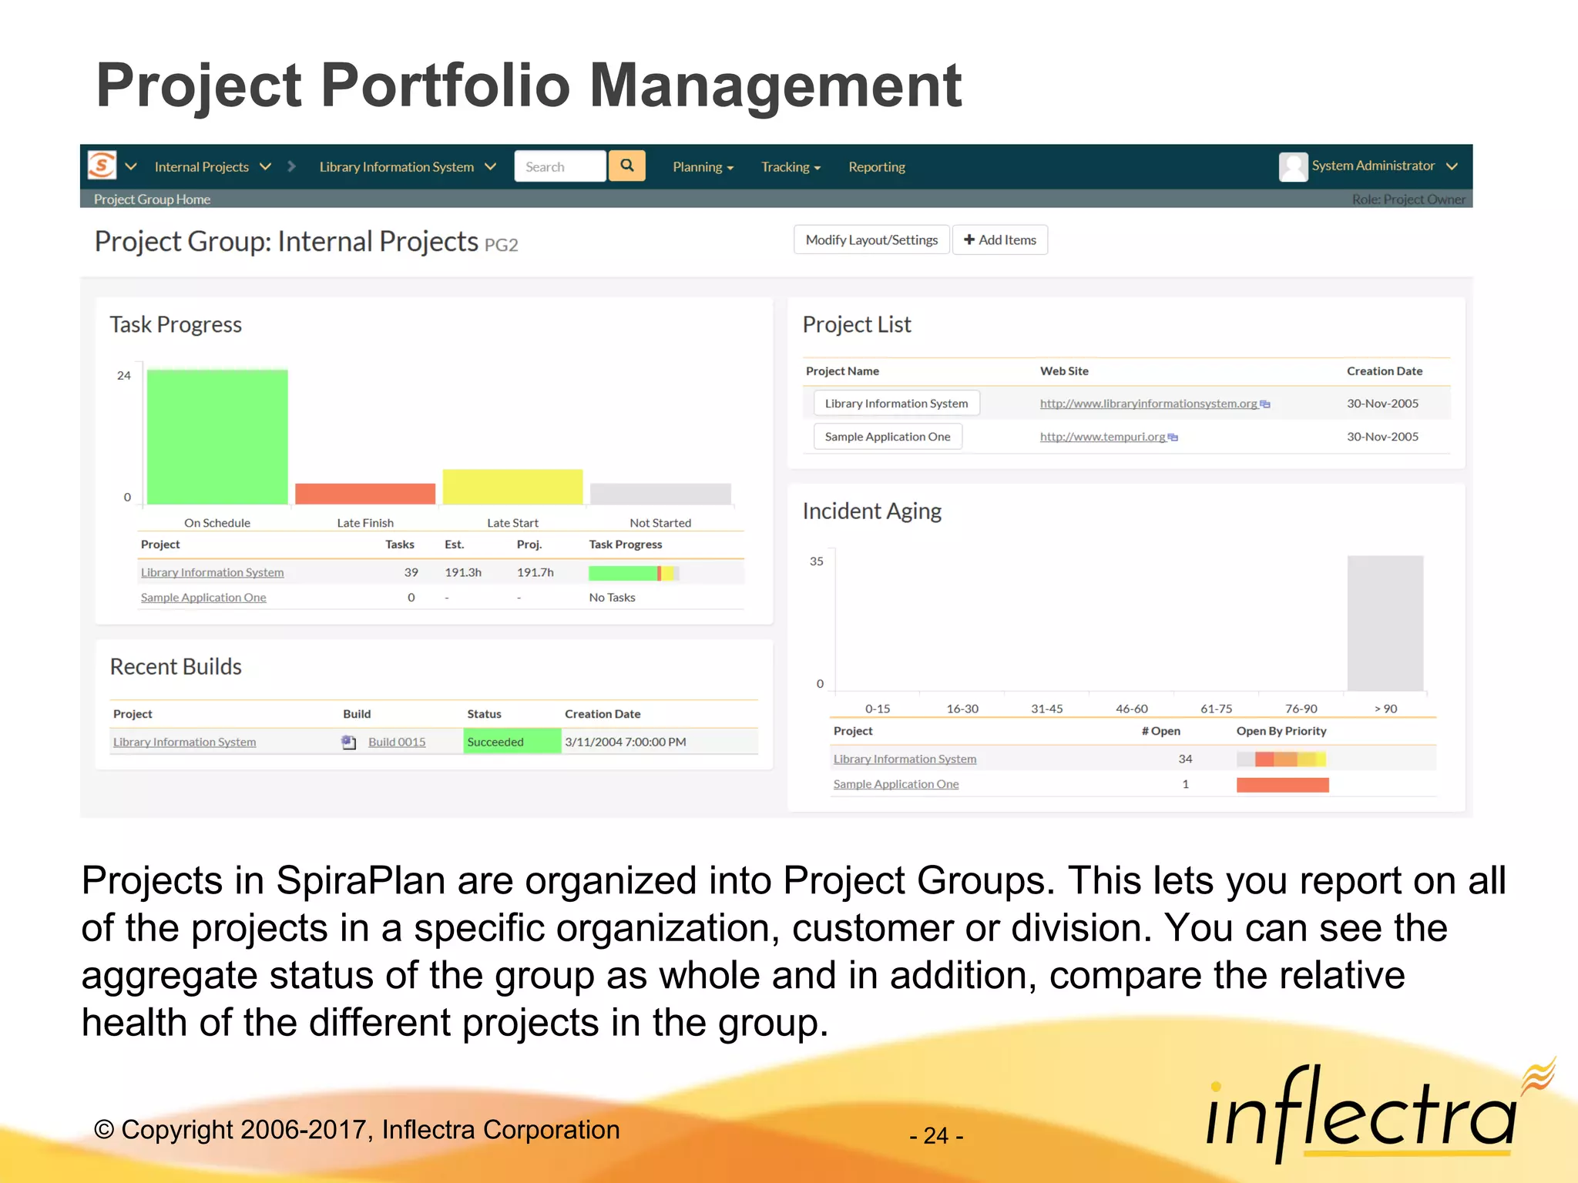Click the Library Information System project button
1578x1183 pixels.
[896, 404]
